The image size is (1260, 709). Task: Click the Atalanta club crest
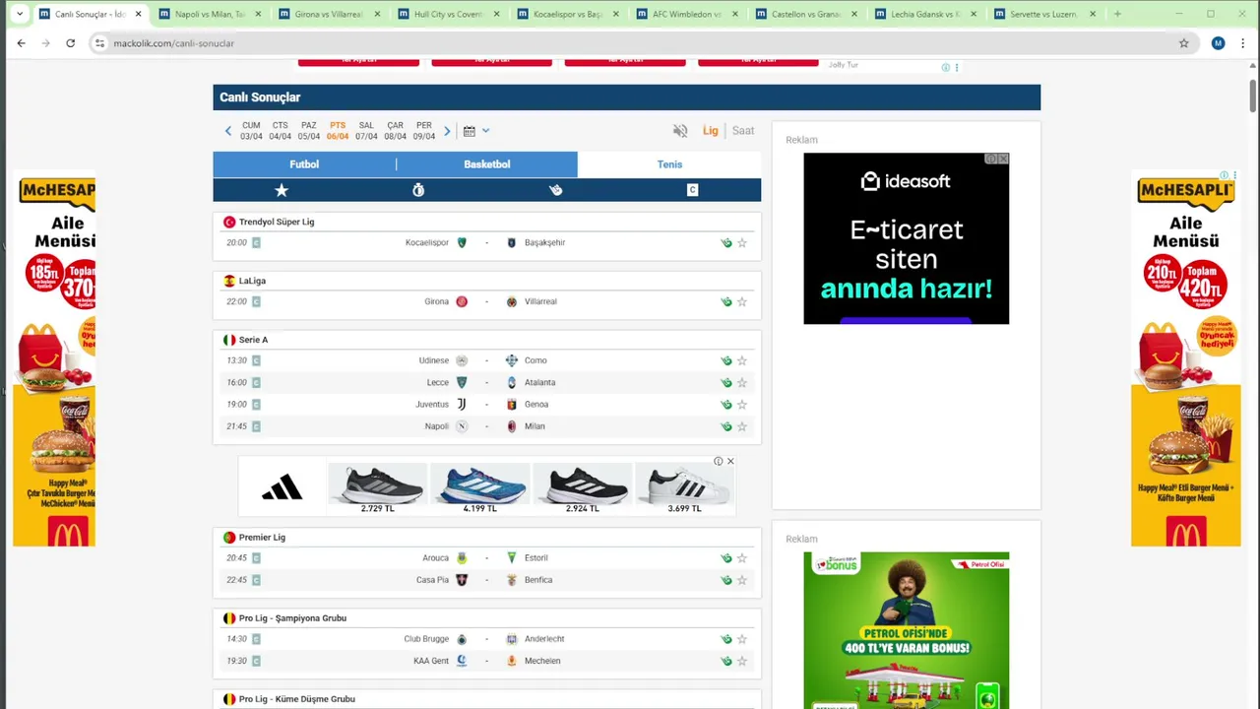[x=512, y=383]
